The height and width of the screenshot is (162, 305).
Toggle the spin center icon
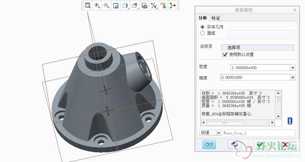tap(173, 6)
